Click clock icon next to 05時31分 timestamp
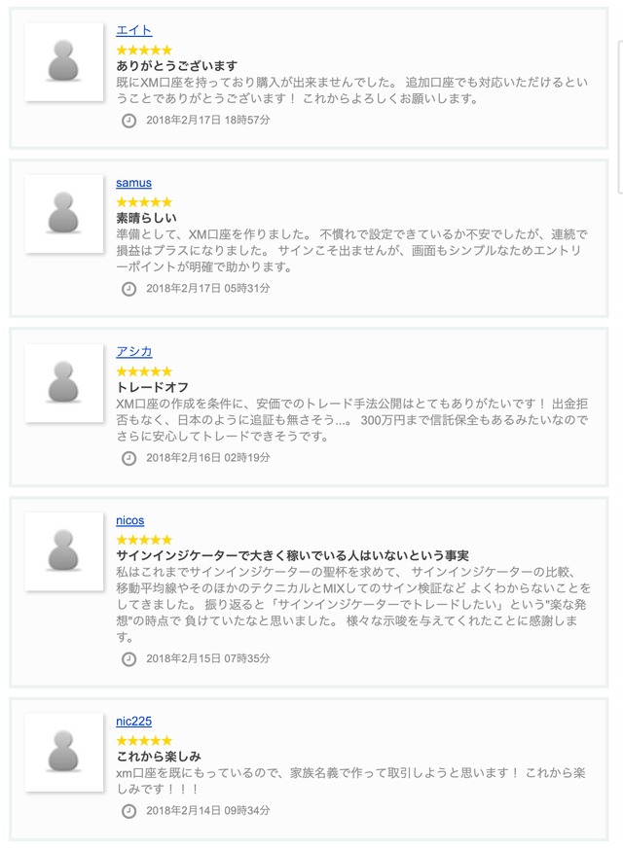Screen dimensions: 623x848 pyautogui.click(x=128, y=289)
